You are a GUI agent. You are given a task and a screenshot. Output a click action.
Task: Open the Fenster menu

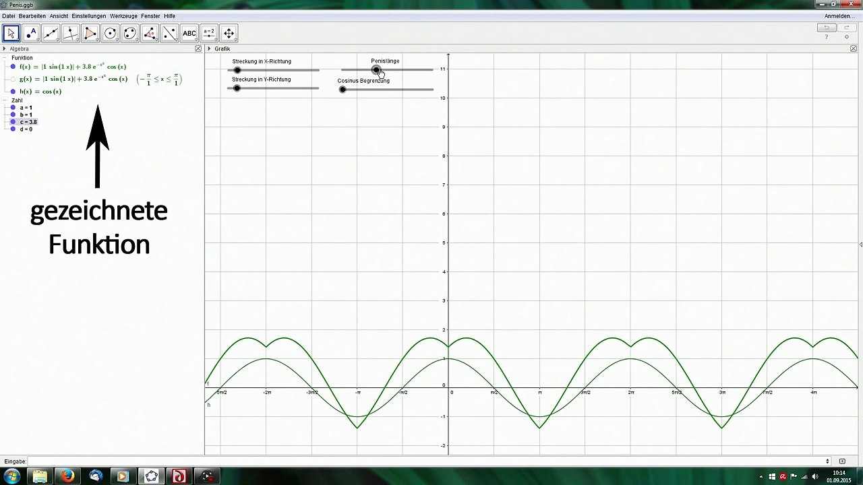pyautogui.click(x=150, y=16)
